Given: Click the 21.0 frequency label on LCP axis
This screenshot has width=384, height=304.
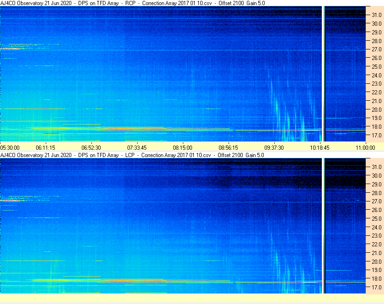Looking at the screenshot, I should coord(377,253).
